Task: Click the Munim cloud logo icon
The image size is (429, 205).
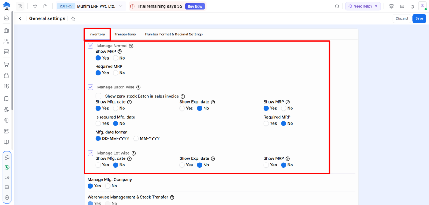Action: (6, 6)
